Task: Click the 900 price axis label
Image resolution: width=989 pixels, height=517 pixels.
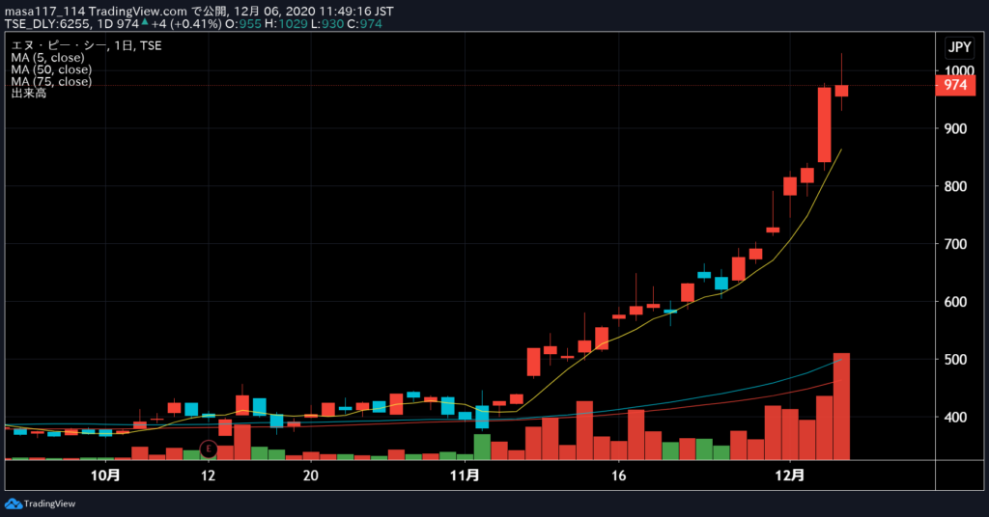Action: [955, 128]
